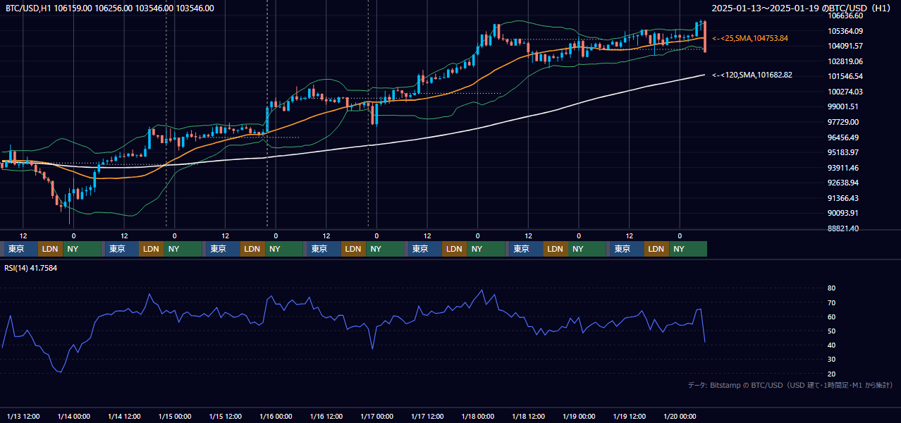Click price axis label 91366.43
Viewport: 901px width, 423px height.
click(843, 198)
